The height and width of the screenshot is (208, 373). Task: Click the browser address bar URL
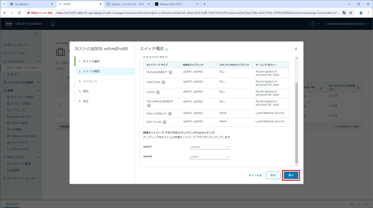pyautogui.click(x=197, y=13)
